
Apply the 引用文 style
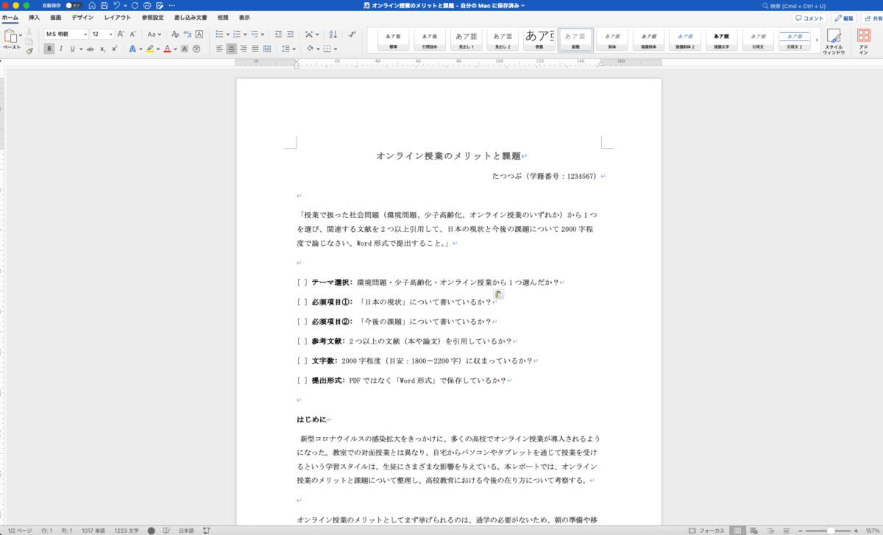758,40
